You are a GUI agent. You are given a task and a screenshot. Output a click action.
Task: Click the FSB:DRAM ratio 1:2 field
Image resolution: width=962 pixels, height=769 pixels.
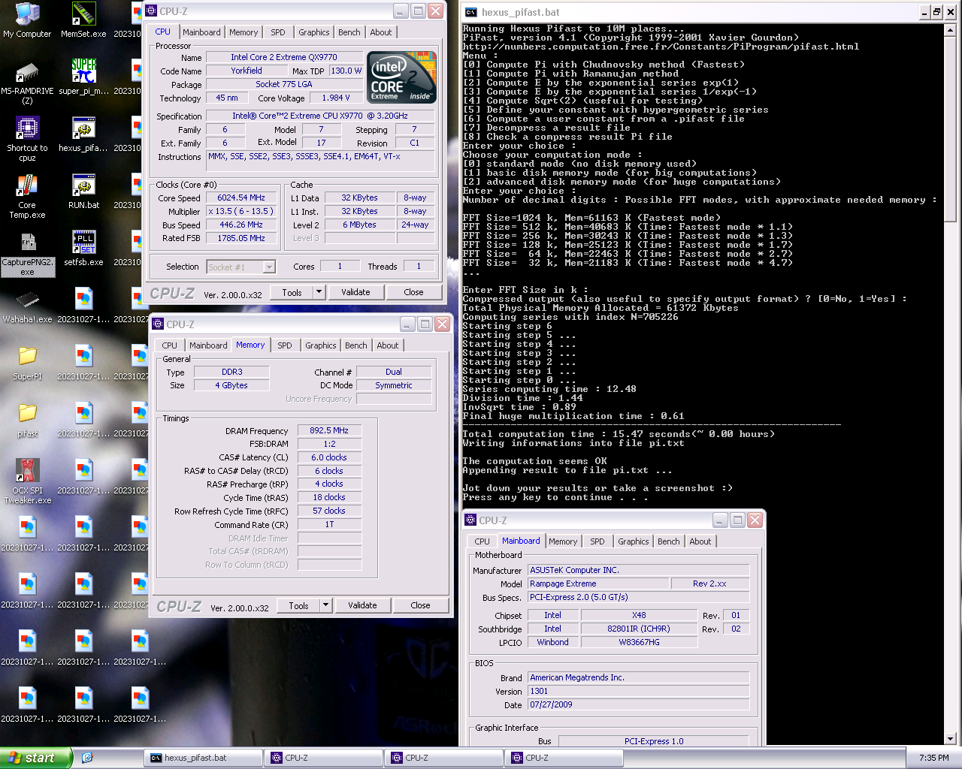click(x=329, y=444)
